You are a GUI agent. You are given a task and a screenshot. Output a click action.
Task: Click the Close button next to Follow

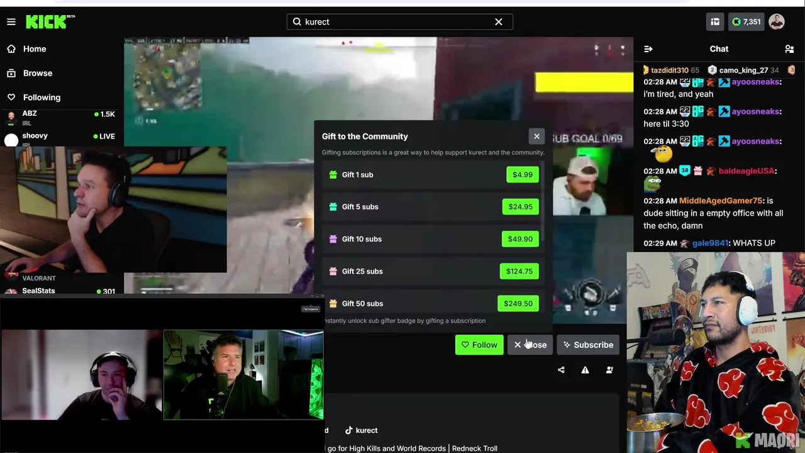530,345
